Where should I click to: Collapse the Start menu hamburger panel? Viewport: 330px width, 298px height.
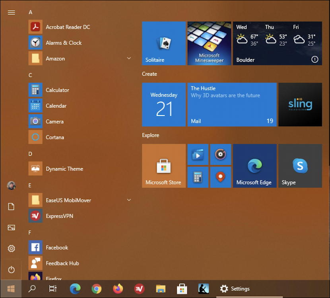[11, 12]
